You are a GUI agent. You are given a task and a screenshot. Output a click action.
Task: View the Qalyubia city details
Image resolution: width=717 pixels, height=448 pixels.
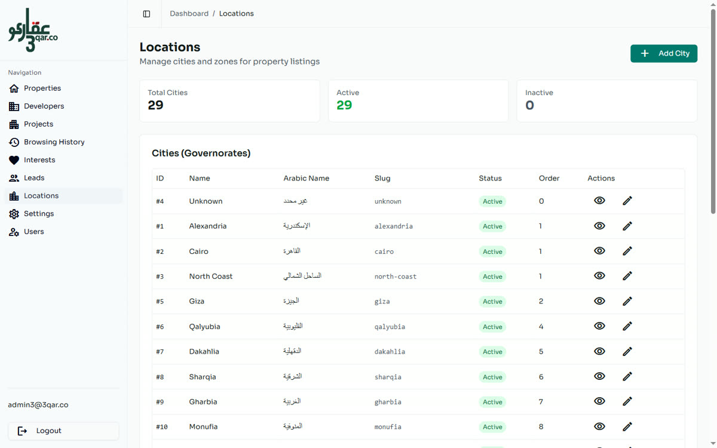(599, 326)
